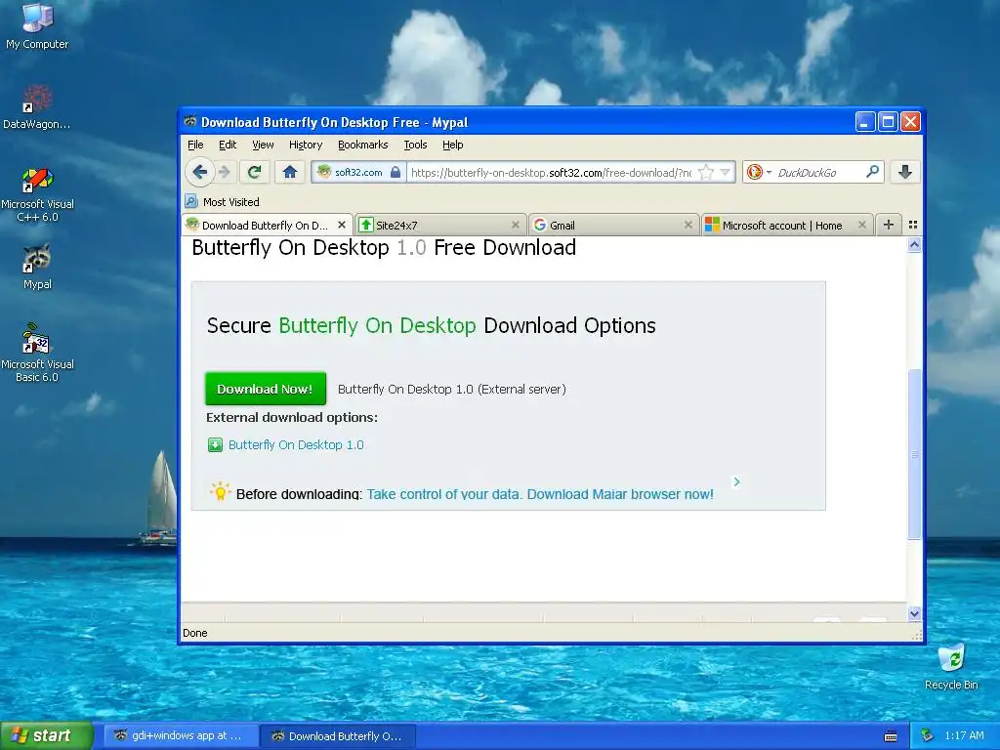The height and width of the screenshot is (750, 1000).
Task: Click the soft32.com site identity label
Action: [358, 172]
